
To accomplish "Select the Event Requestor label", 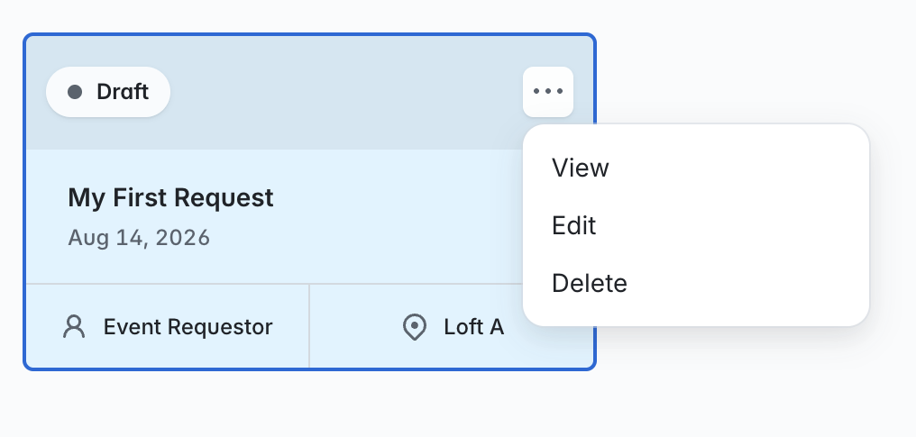I will (188, 327).
